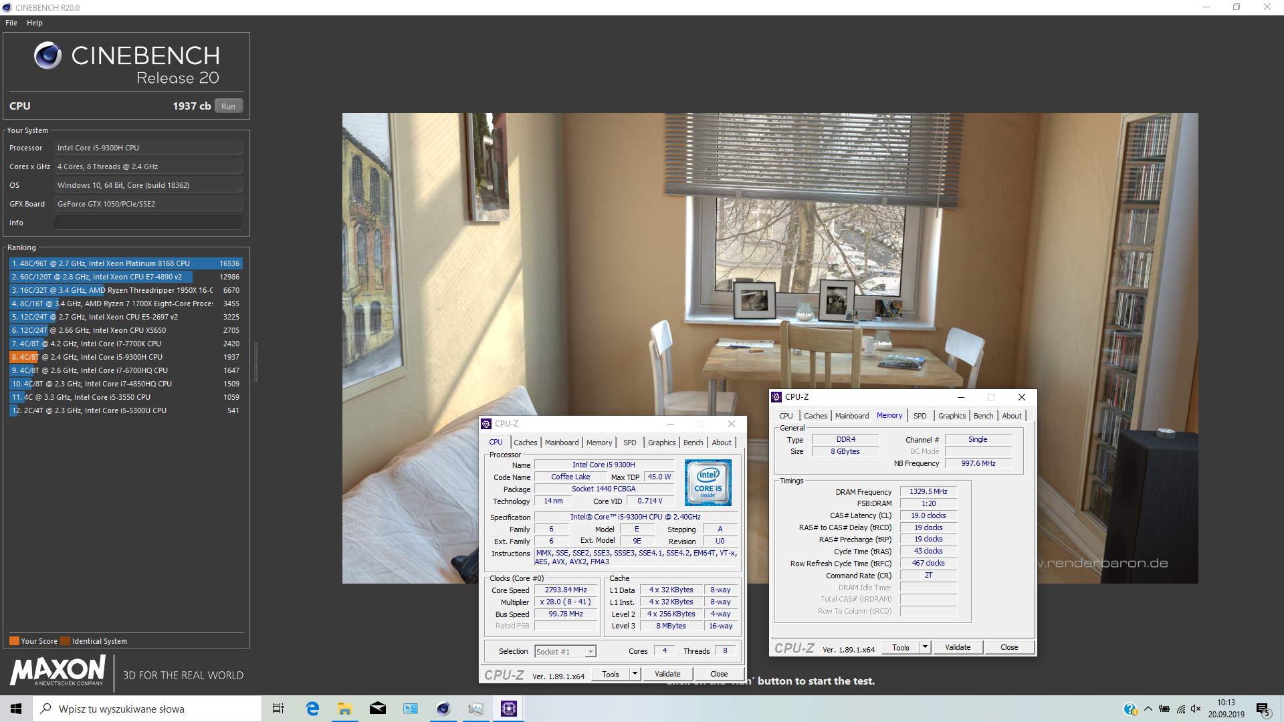Open Mail app from taskbar

tap(378, 709)
